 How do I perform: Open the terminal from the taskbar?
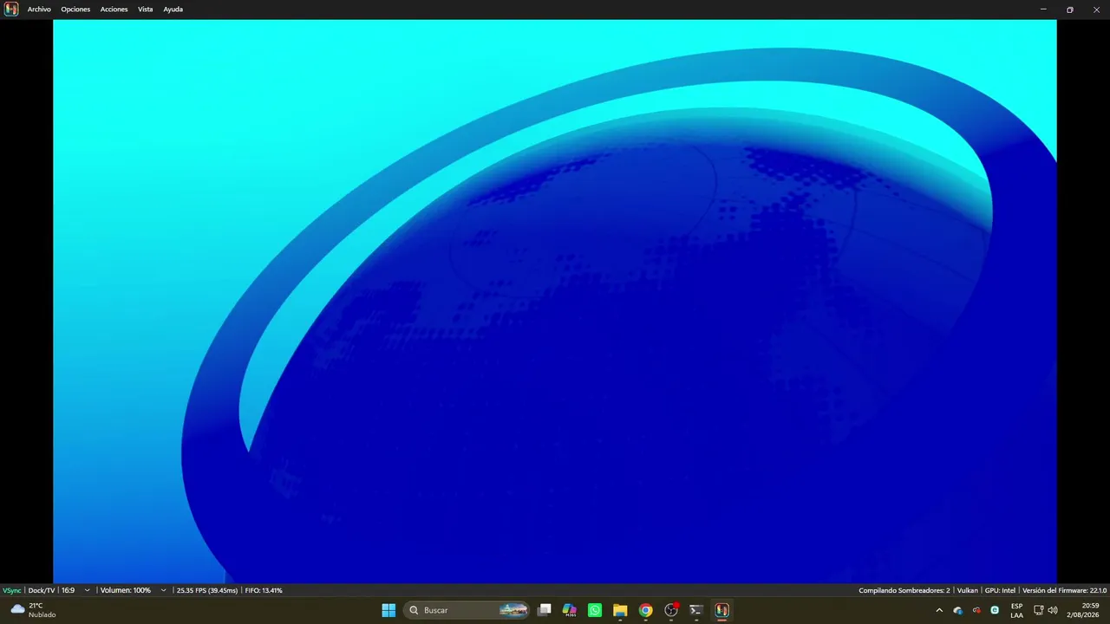coord(696,610)
